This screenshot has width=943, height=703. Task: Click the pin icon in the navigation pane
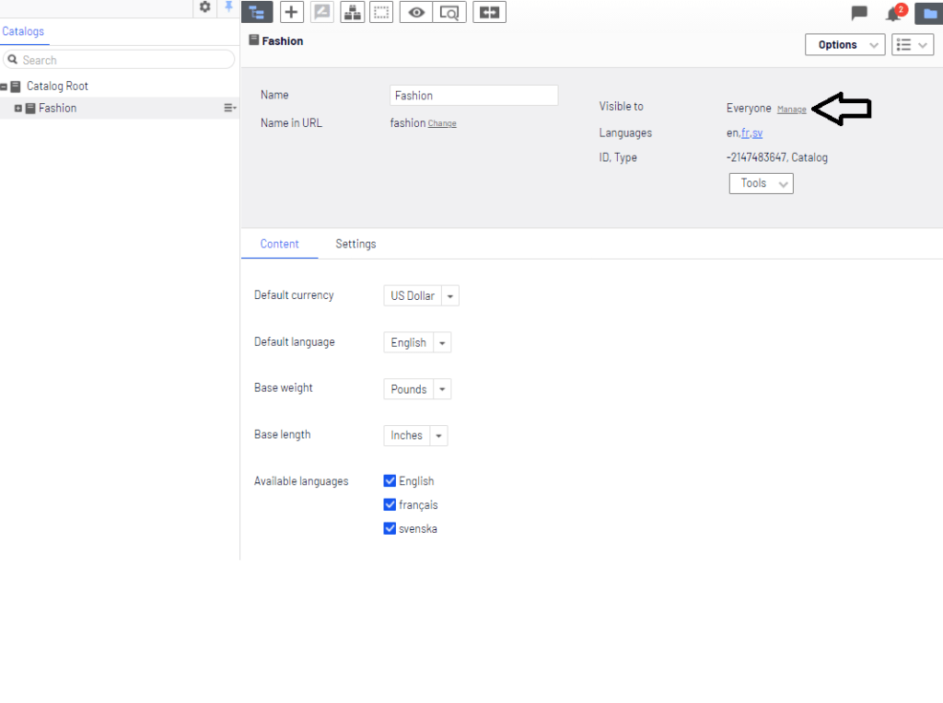click(x=228, y=7)
